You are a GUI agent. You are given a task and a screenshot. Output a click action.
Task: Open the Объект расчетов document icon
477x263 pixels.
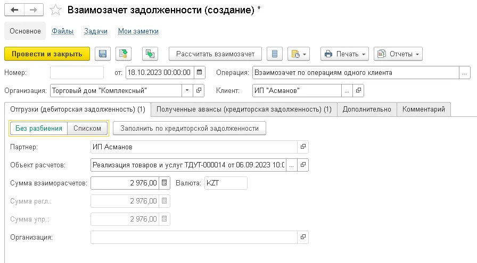click(x=303, y=165)
